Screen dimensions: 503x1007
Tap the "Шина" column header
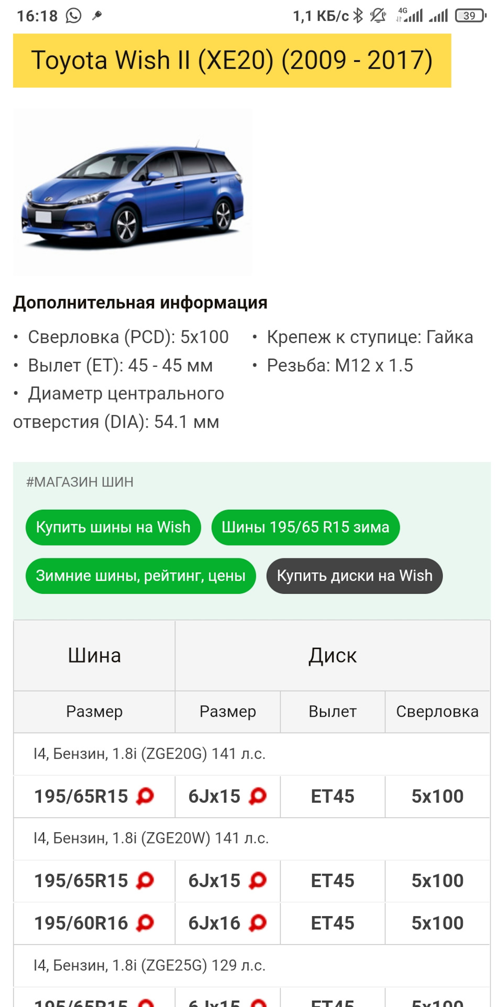pyautogui.click(x=94, y=656)
